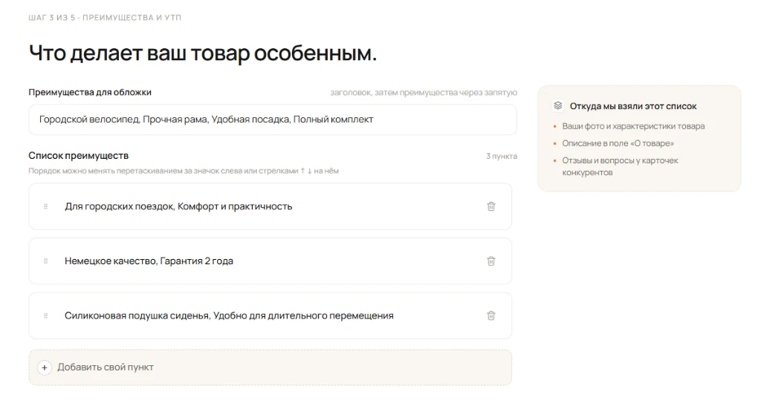Edit text «Немецкое качество, Гарантия 2 года»
The height and width of the screenshot is (409, 761).
(149, 261)
